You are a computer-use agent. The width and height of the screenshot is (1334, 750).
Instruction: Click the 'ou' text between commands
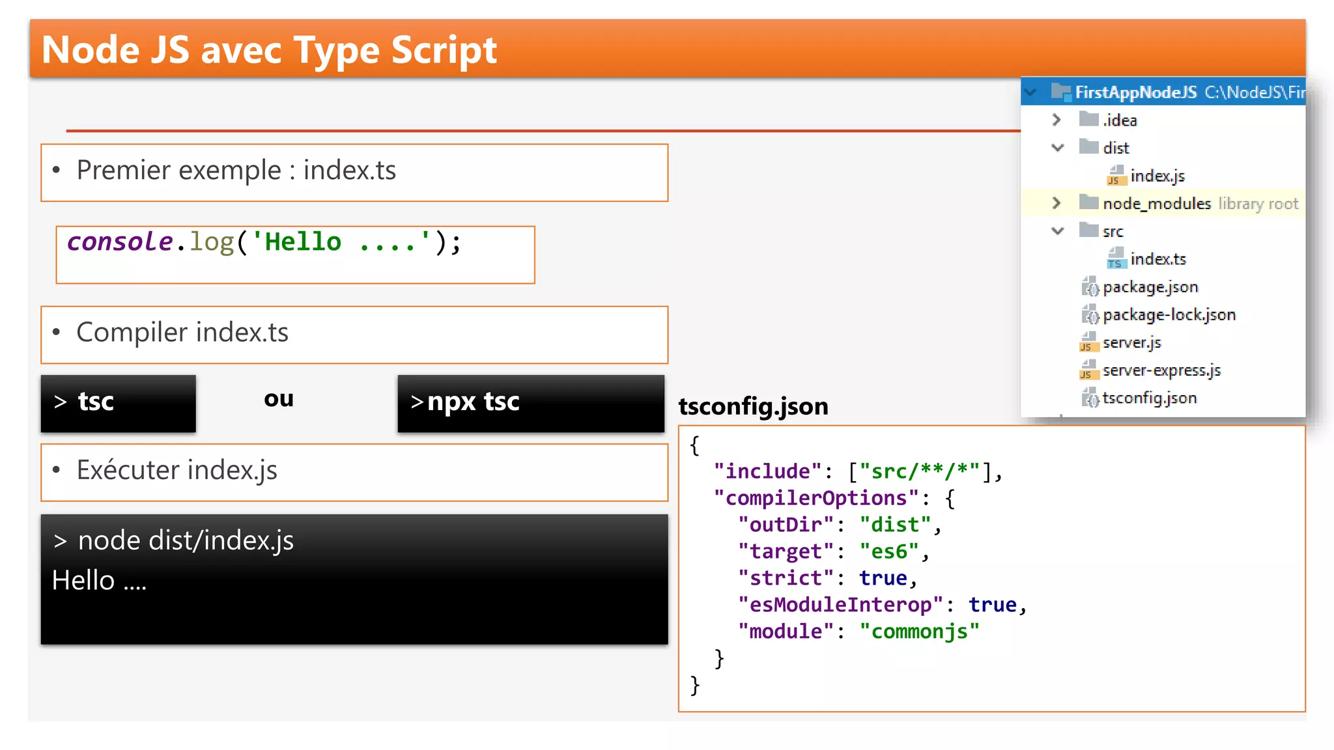click(279, 398)
